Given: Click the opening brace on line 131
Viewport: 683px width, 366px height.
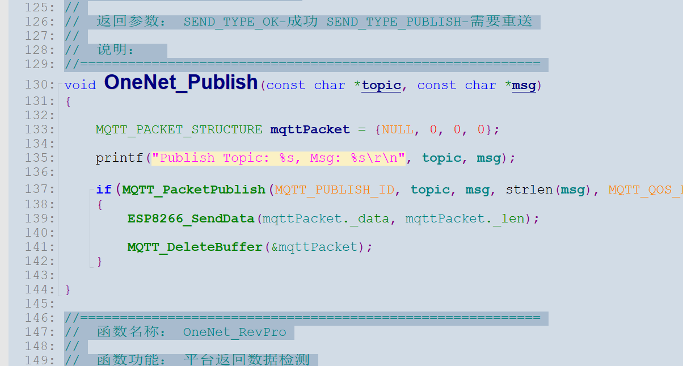Looking at the screenshot, I should point(68,102).
